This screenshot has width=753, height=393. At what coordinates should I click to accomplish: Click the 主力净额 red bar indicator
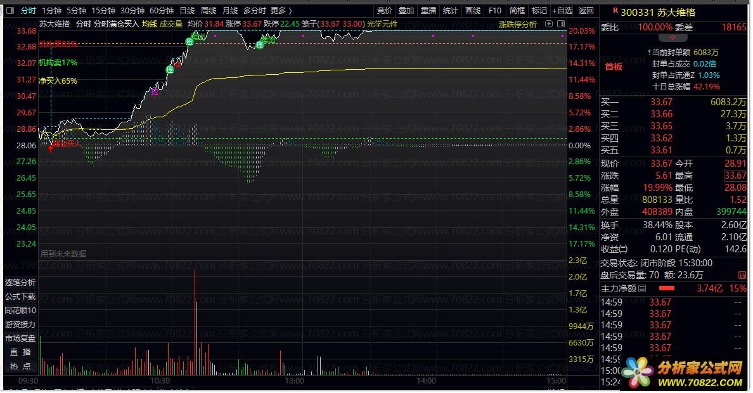(667, 289)
